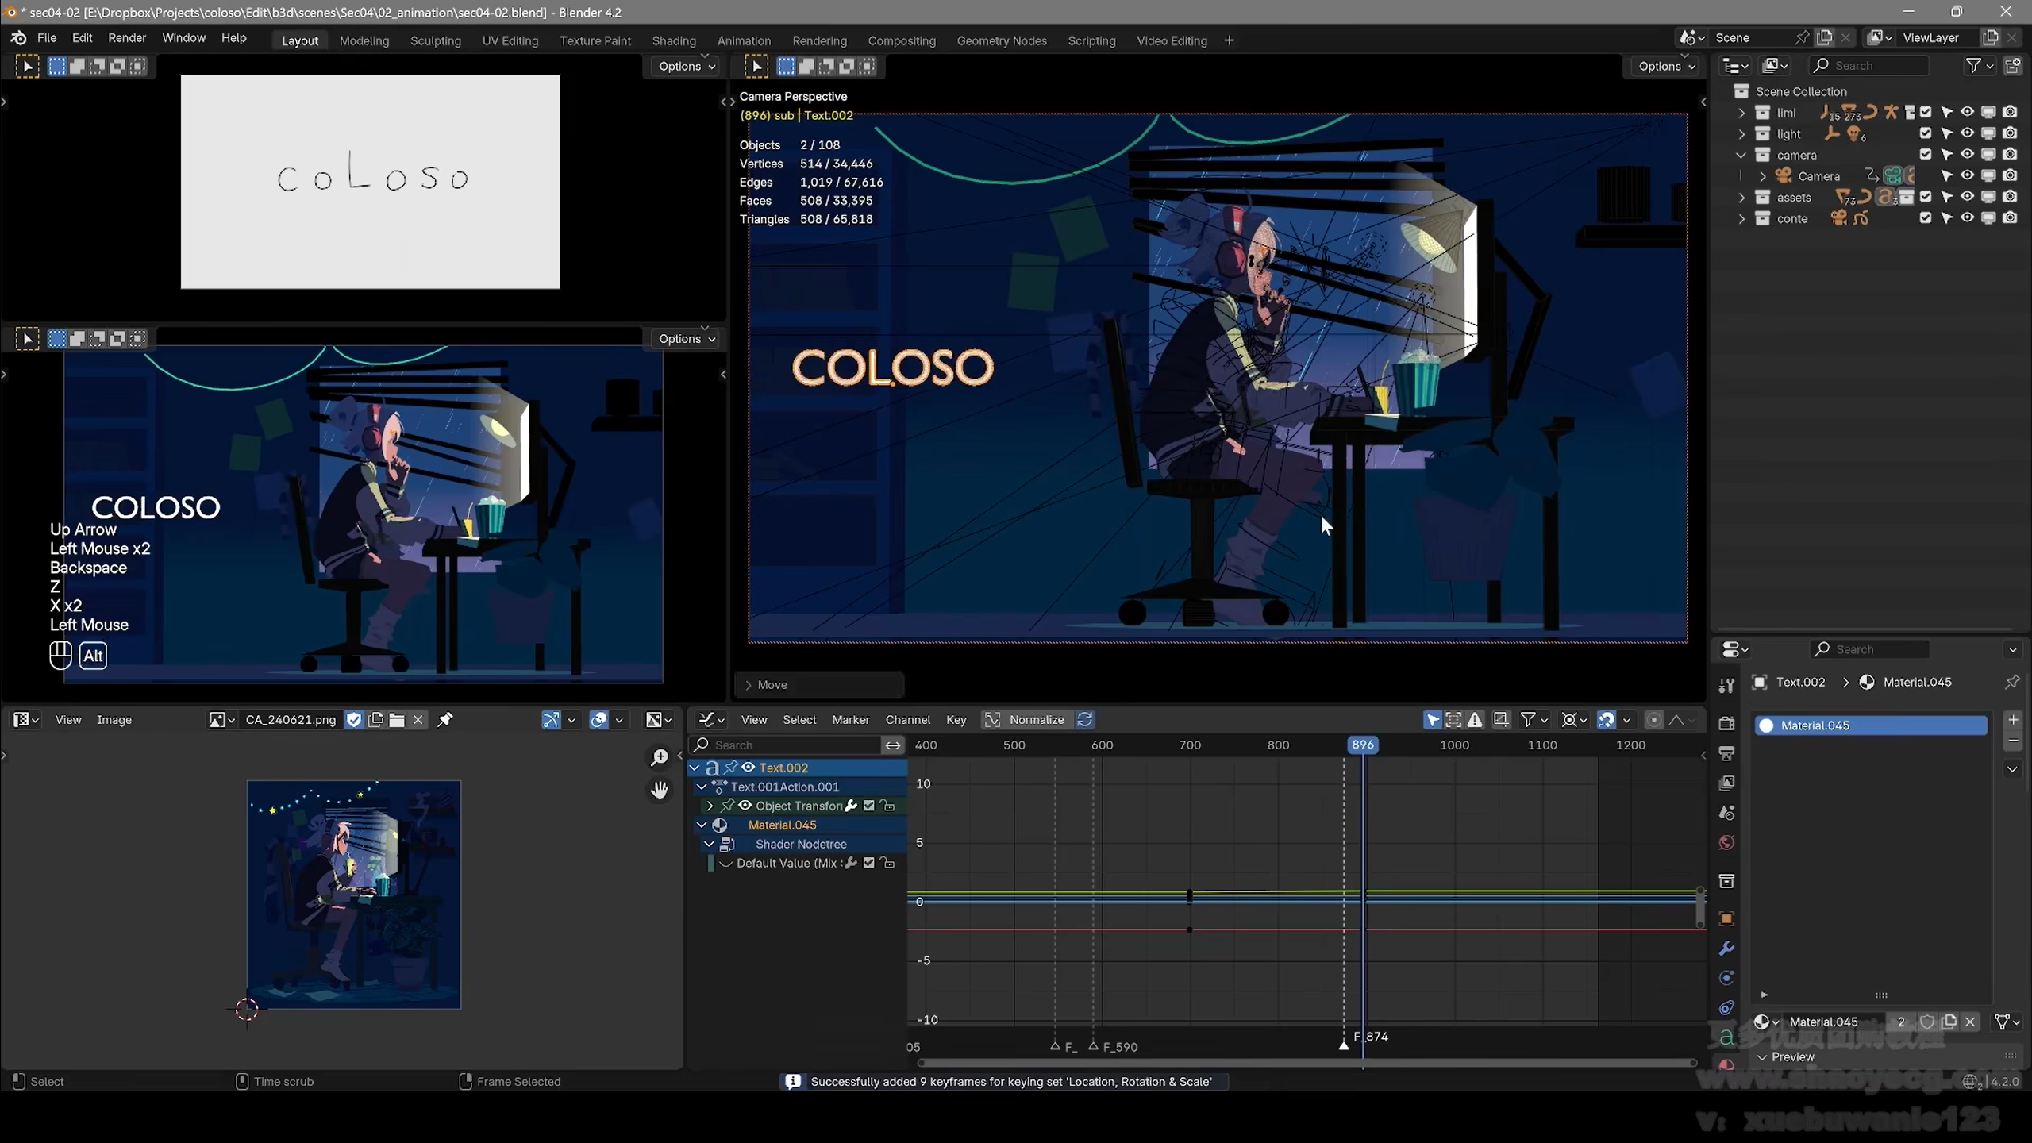Expand the conte collection
This screenshot has height=1143, width=2032.
click(x=1741, y=219)
